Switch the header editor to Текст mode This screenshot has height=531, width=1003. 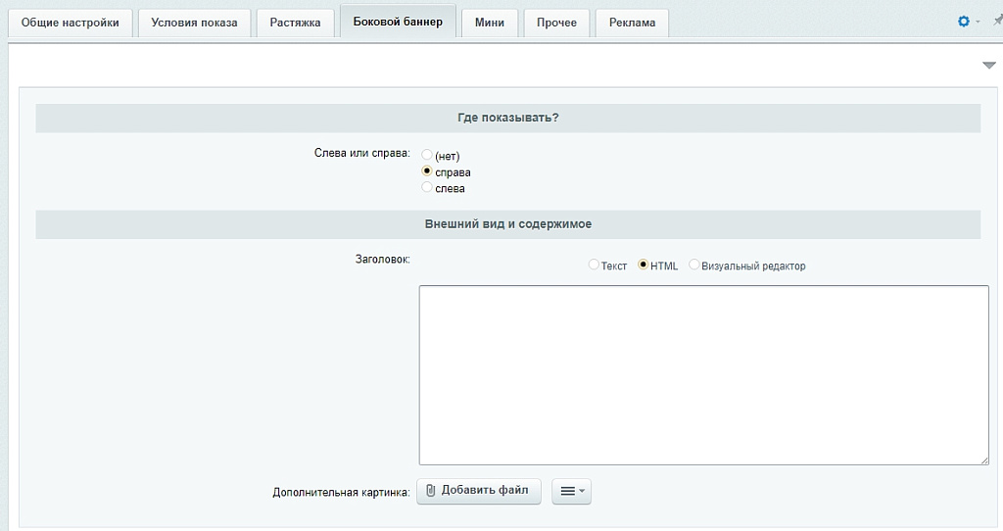click(594, 265)
